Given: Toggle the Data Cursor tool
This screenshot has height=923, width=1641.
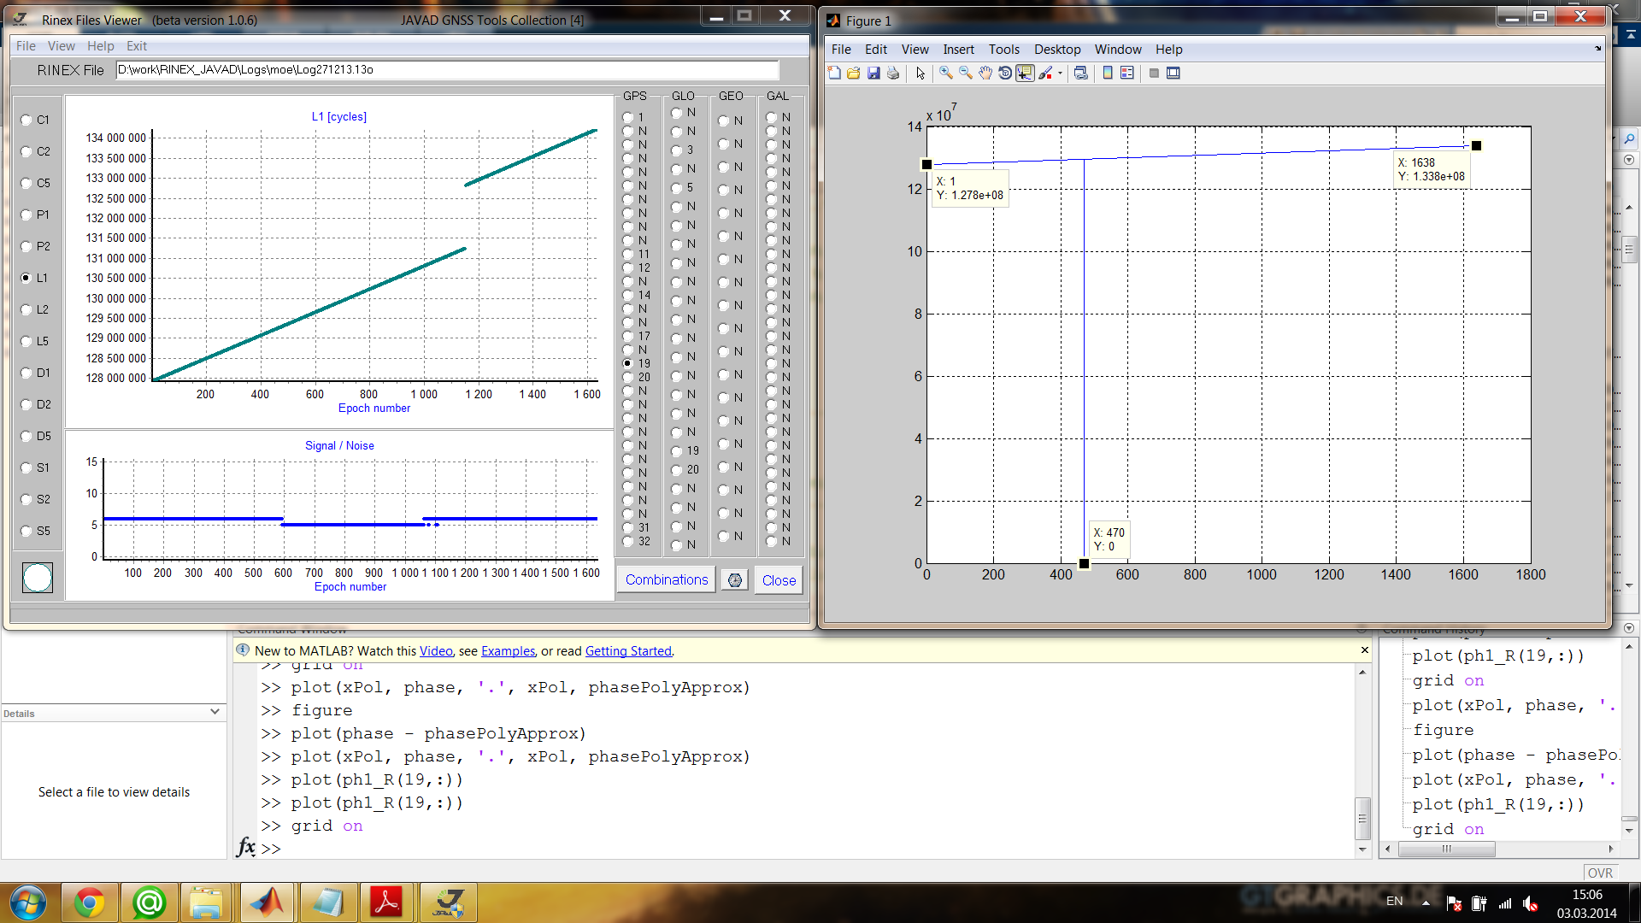Looking at the screenshot, I should [1025, 73].
